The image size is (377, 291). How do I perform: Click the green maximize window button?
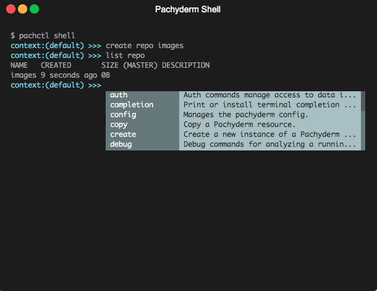click(x=35, y=9)
